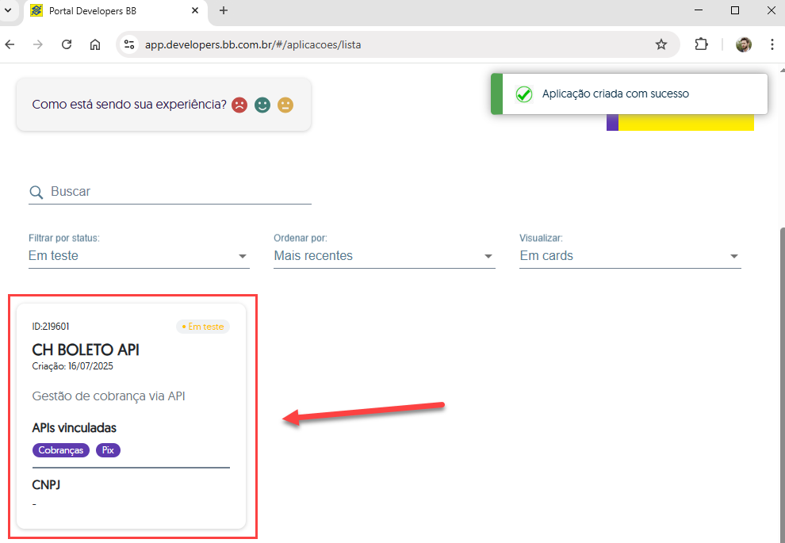Click Gestão de cobrança via API description
785x543 pixels.
pos(109,396)
